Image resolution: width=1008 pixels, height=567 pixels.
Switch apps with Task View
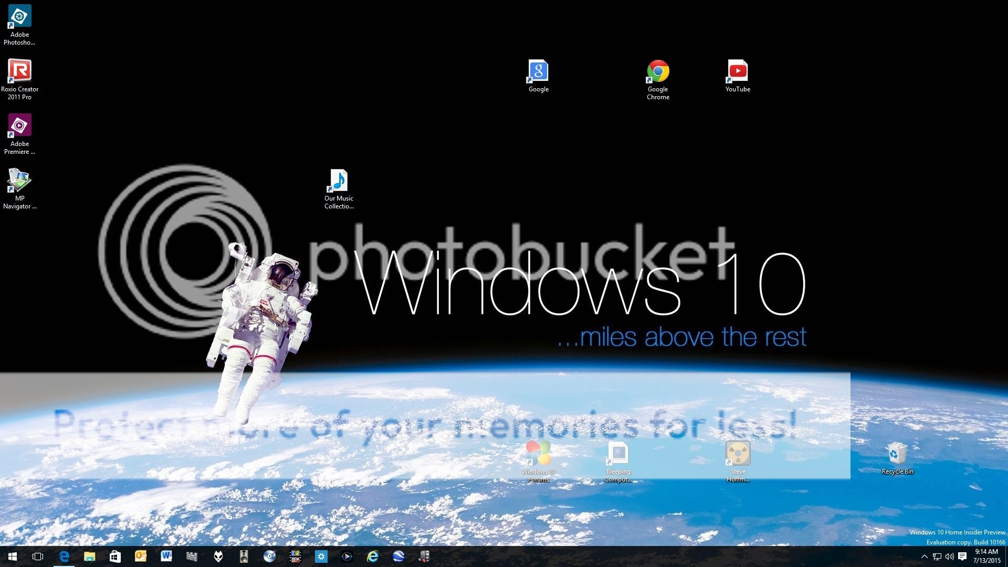pos(37,556)
